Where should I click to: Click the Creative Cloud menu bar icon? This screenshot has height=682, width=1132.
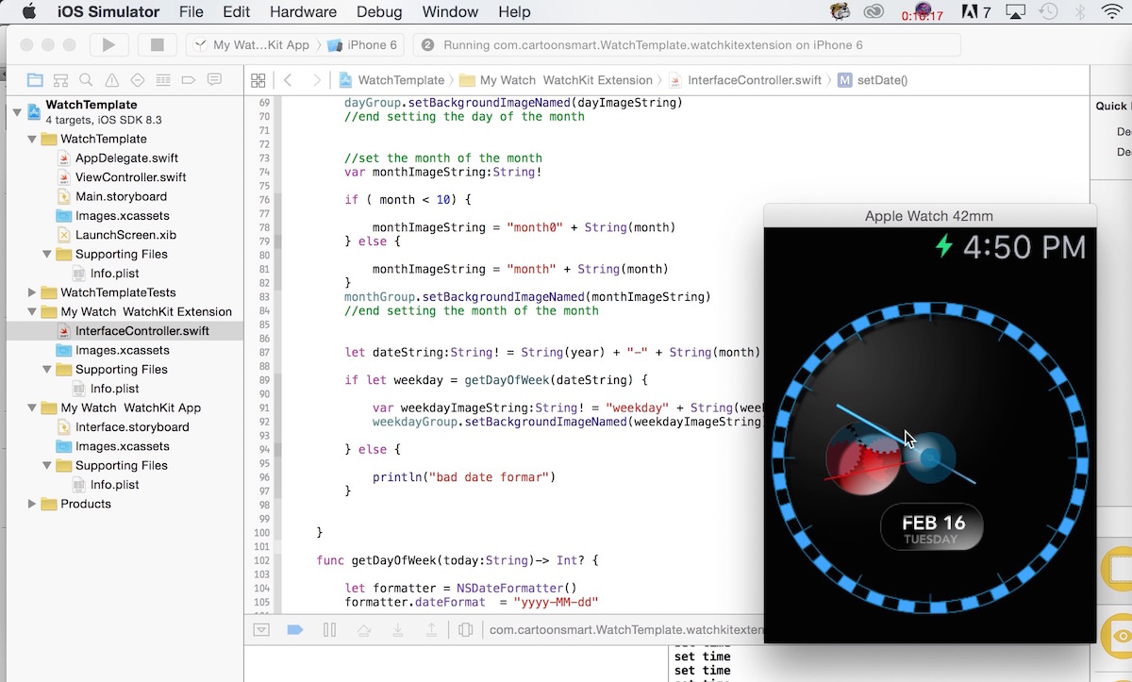[874, 11]
